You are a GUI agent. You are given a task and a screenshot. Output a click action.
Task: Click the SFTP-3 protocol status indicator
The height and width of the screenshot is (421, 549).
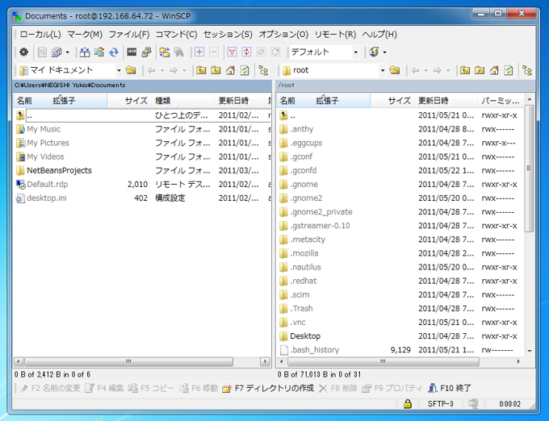point(440,404)
